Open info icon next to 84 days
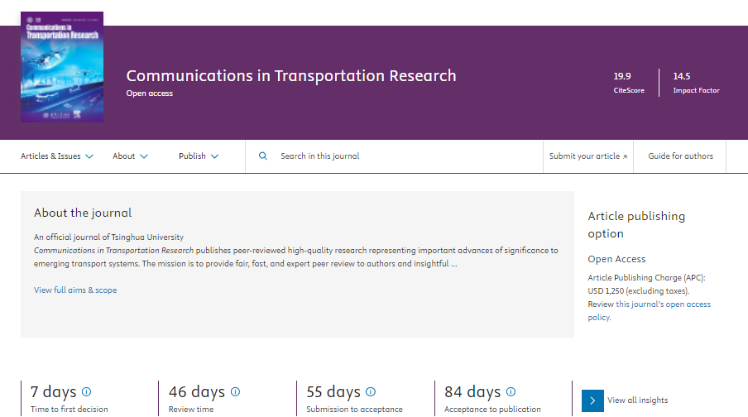Screen dimensions: 748x417 click(511, 391)
